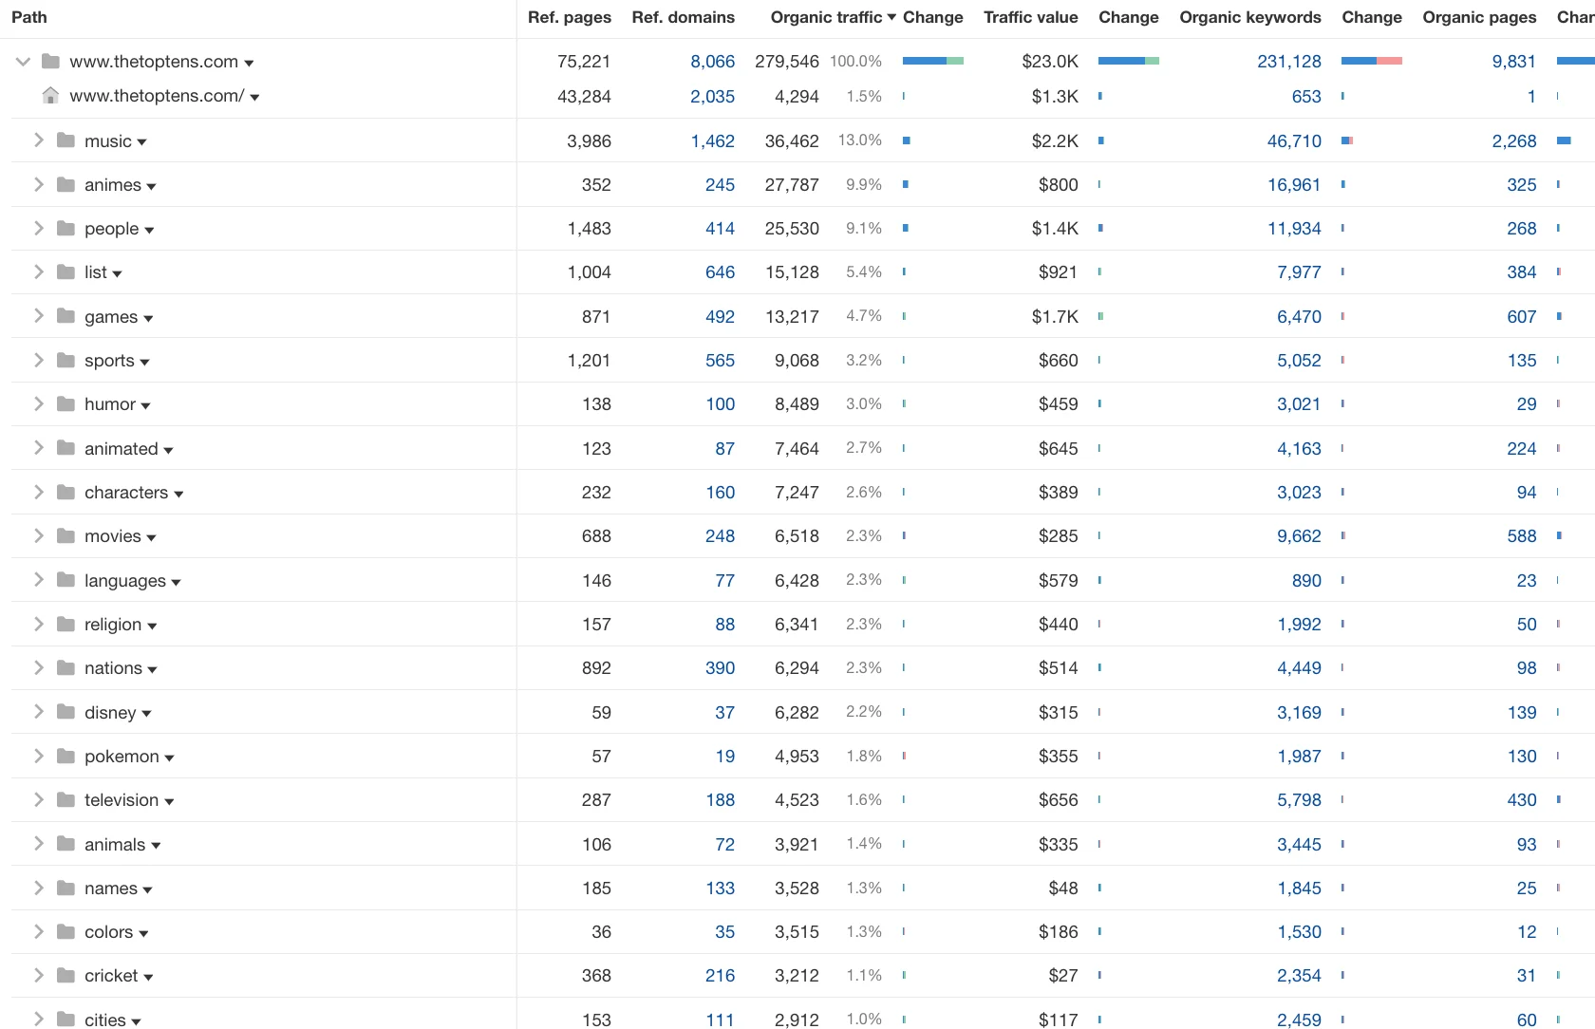The height and width of the screenshot is (1029, 1595).
Task: Click the root folder icon for www.thetoptens.com
Action: [50, 61]
